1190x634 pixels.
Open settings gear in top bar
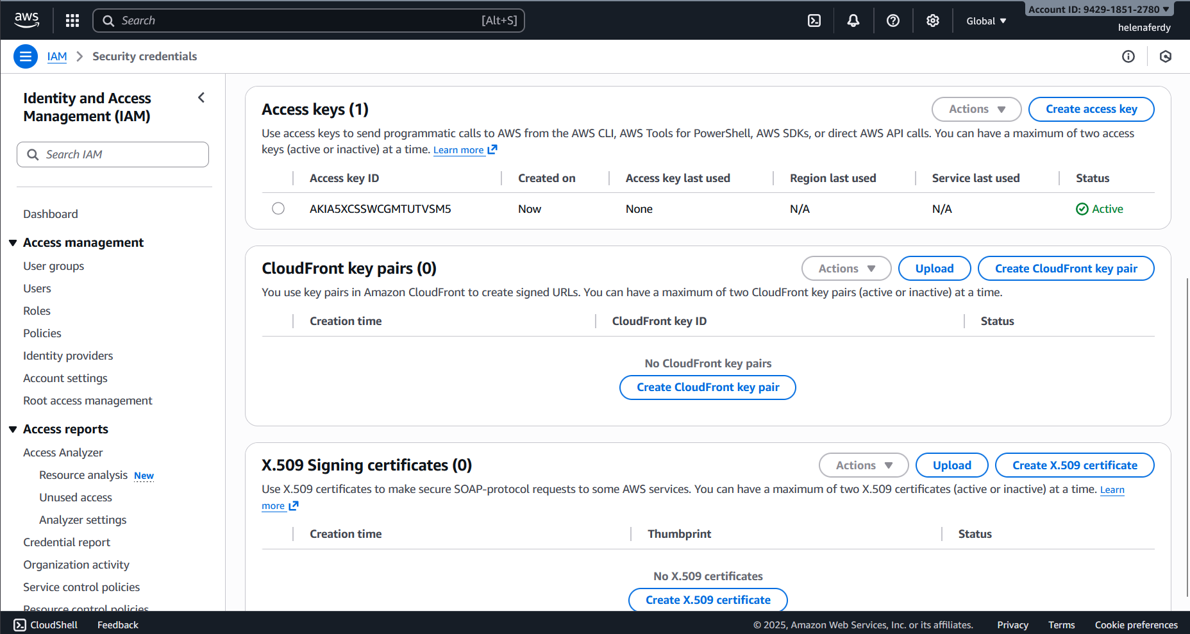933,21
